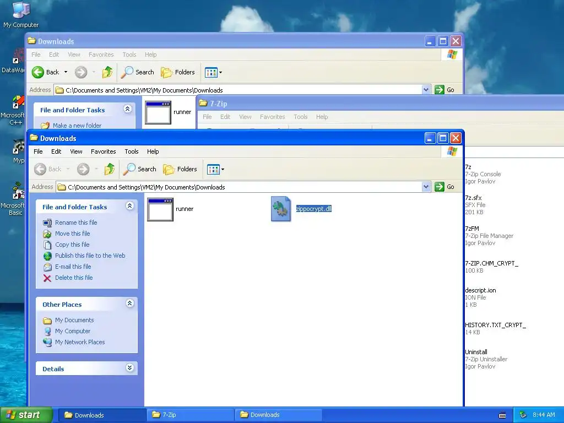Screen dimensions: 564x423
Task: Click the Search toolbar button in front Downloads window
Action: [x=139, y=169]
